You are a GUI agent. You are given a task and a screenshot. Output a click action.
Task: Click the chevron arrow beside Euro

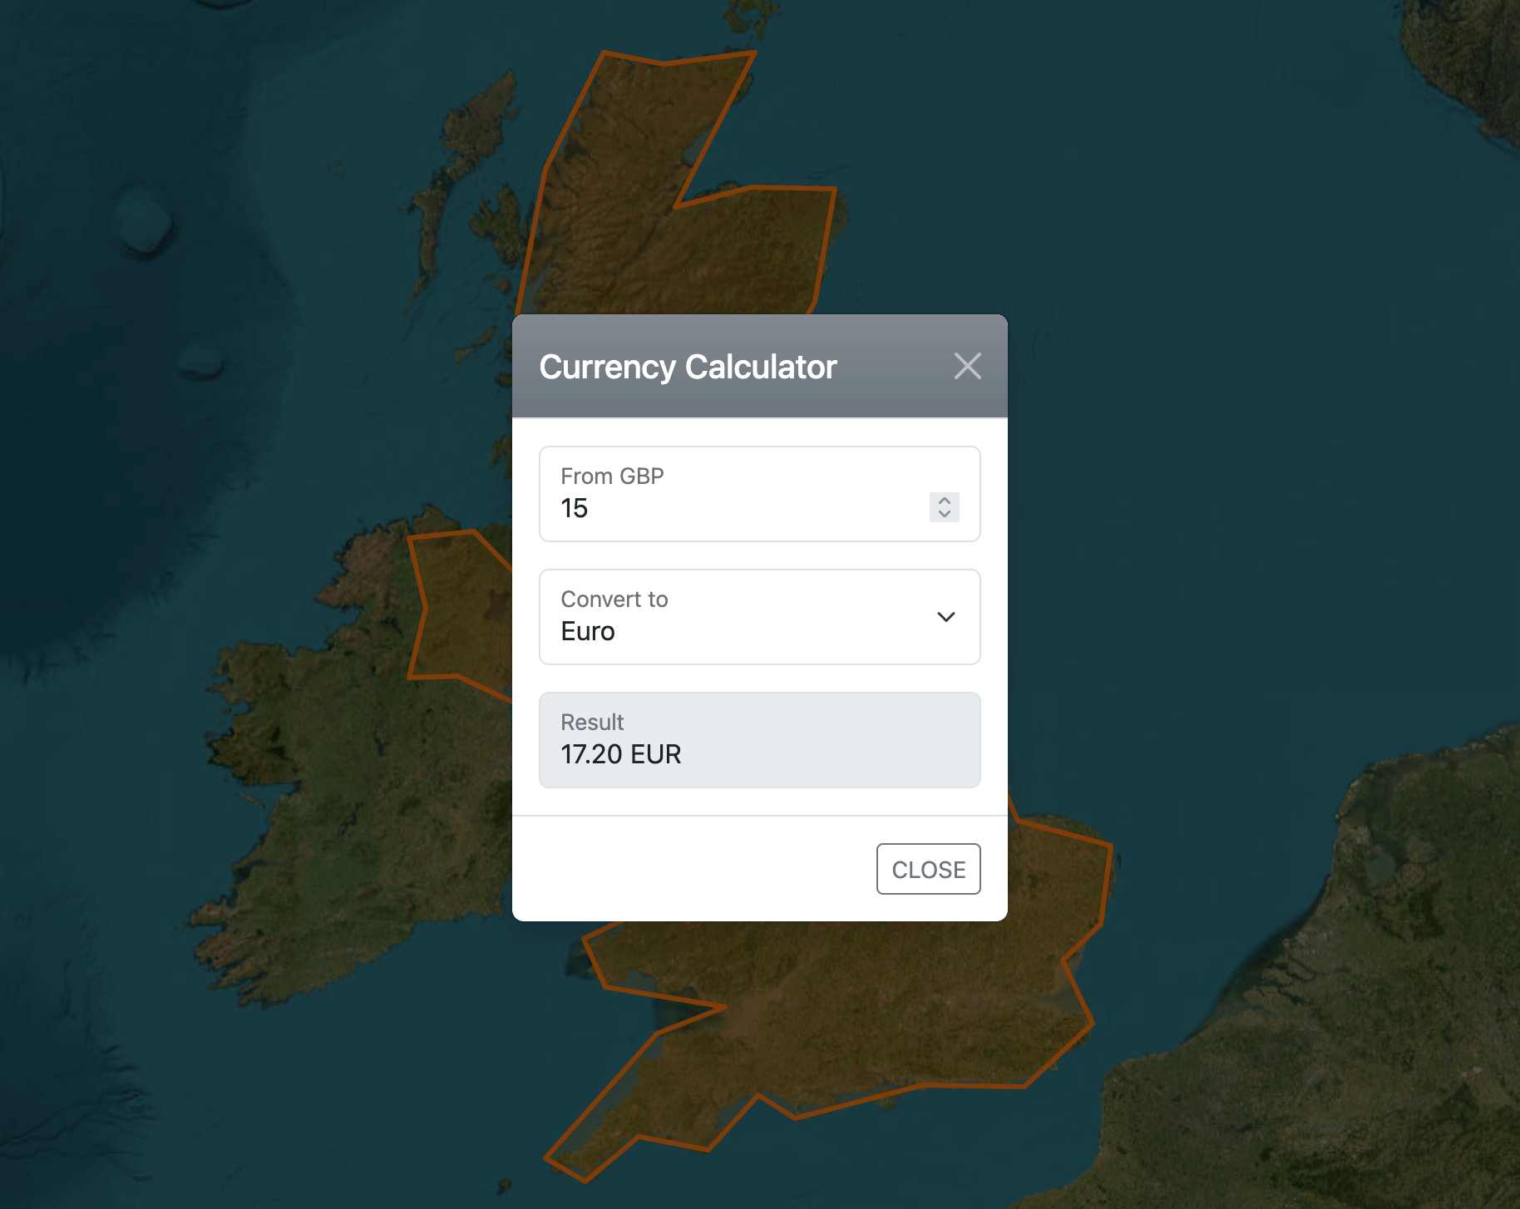pyautogui.click(x=945, y=617)
